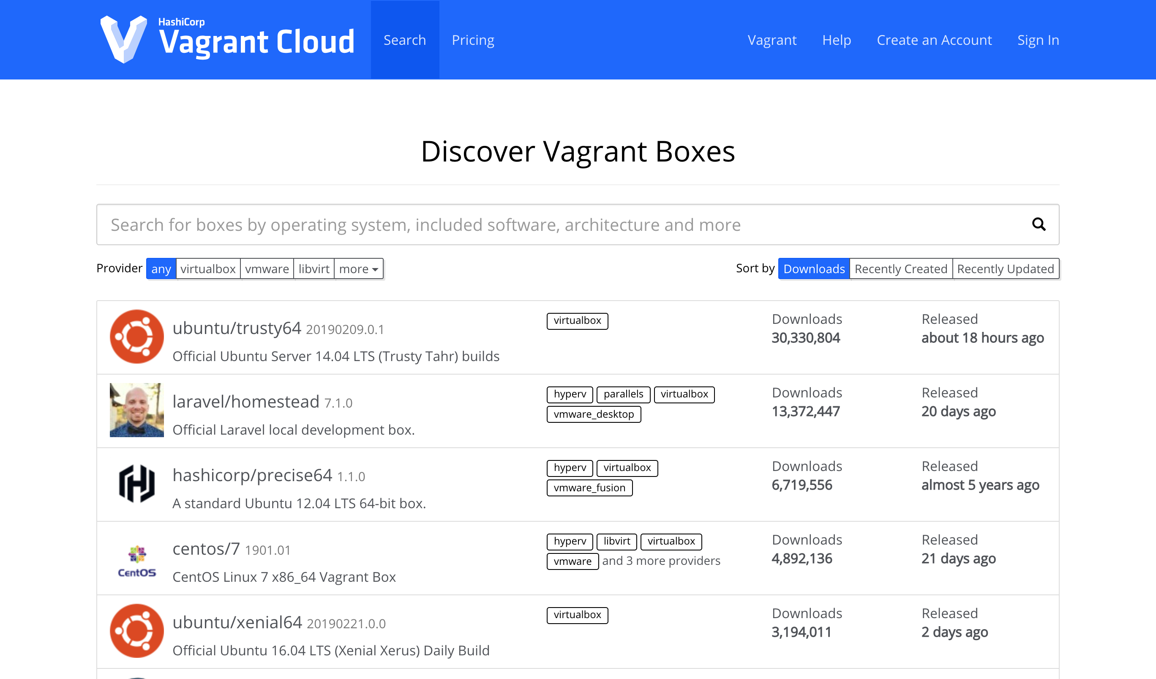Click Create an Account
The height and width of the screenshot is (679, 1156).
tap(934, 40)
